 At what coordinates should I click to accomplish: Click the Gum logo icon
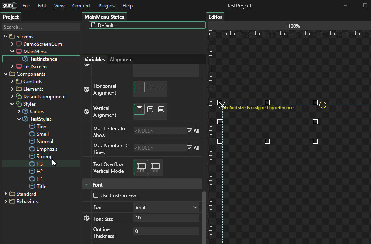(9, 6)
